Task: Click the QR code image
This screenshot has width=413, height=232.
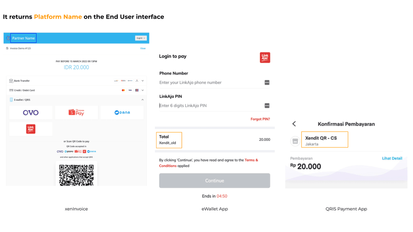Action: [x=76, y=175]
